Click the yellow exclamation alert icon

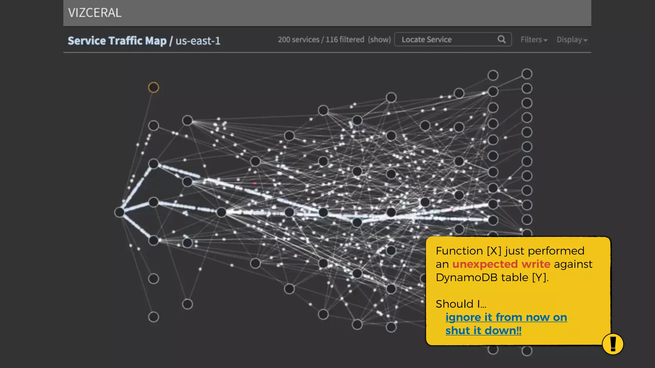pyautogui.click(x=612, y=344)
